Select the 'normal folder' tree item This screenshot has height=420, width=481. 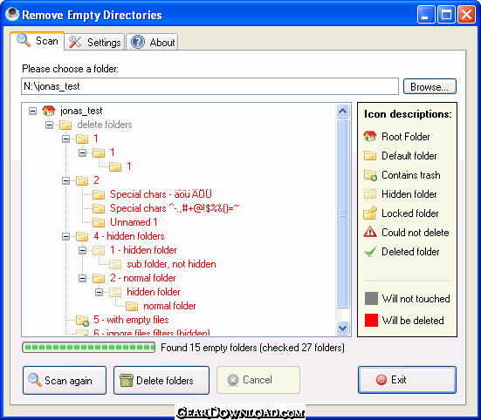169,306
